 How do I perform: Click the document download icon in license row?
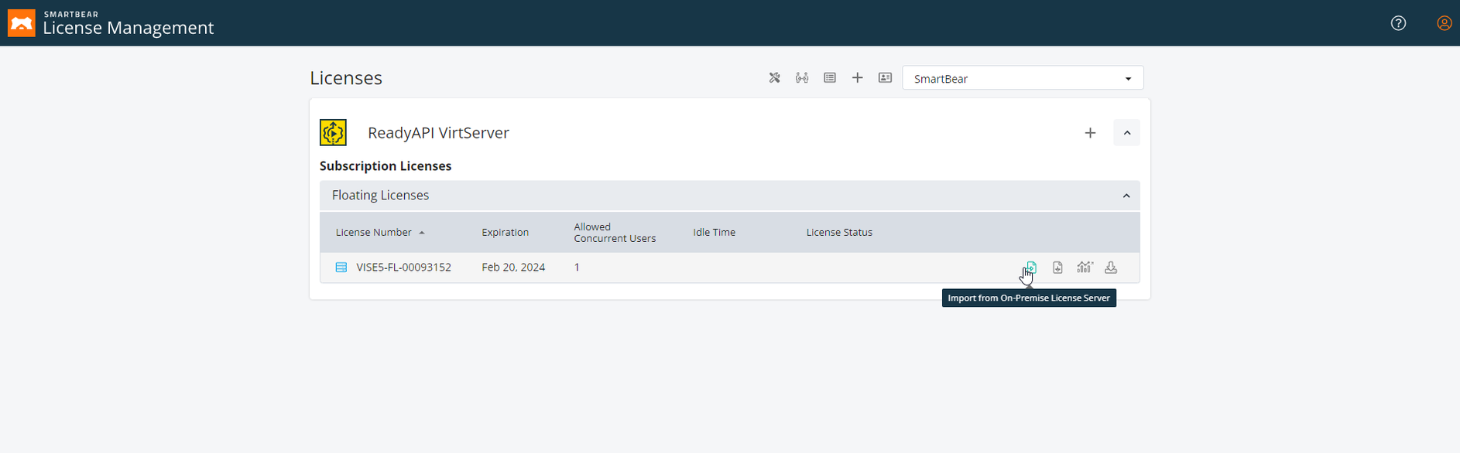(1057, 267)
